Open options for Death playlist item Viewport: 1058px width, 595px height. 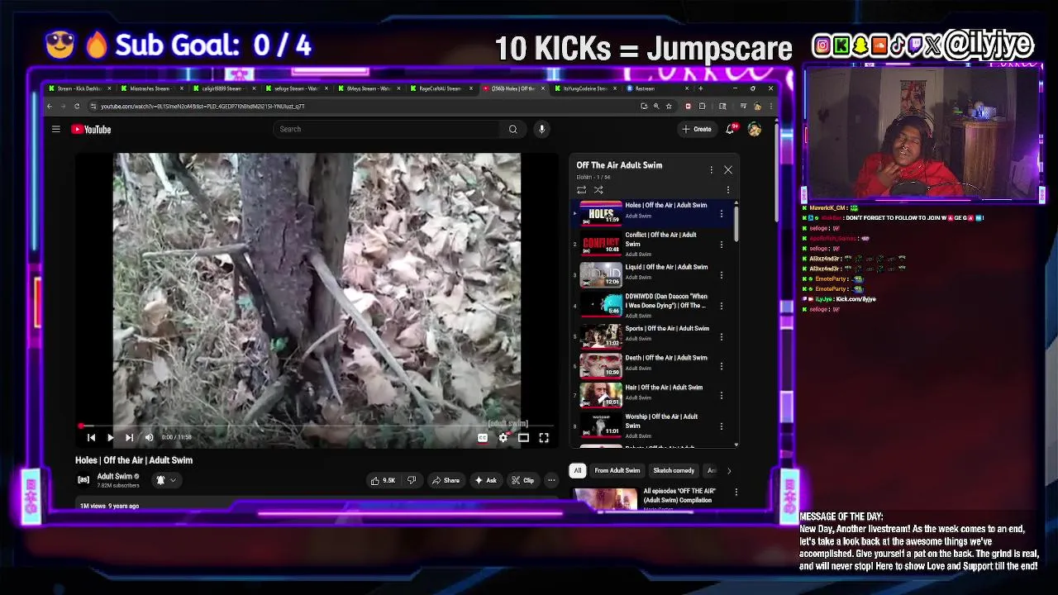pos(722,365)
